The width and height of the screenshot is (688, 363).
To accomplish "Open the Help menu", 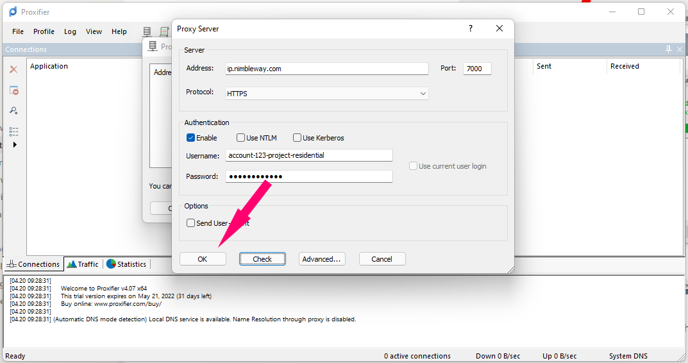I will click(119, 31).
